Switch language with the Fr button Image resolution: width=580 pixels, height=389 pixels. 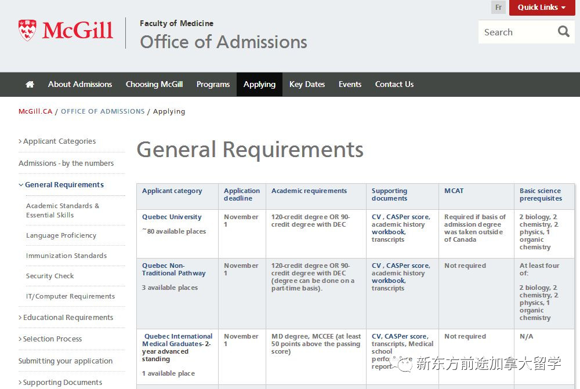[498, 8]
